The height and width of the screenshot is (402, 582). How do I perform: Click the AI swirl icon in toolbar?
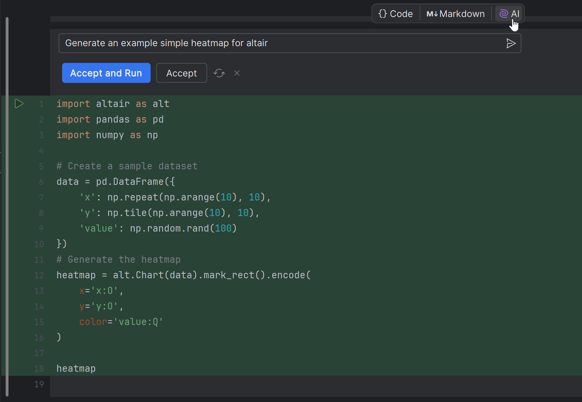(504, 14)
